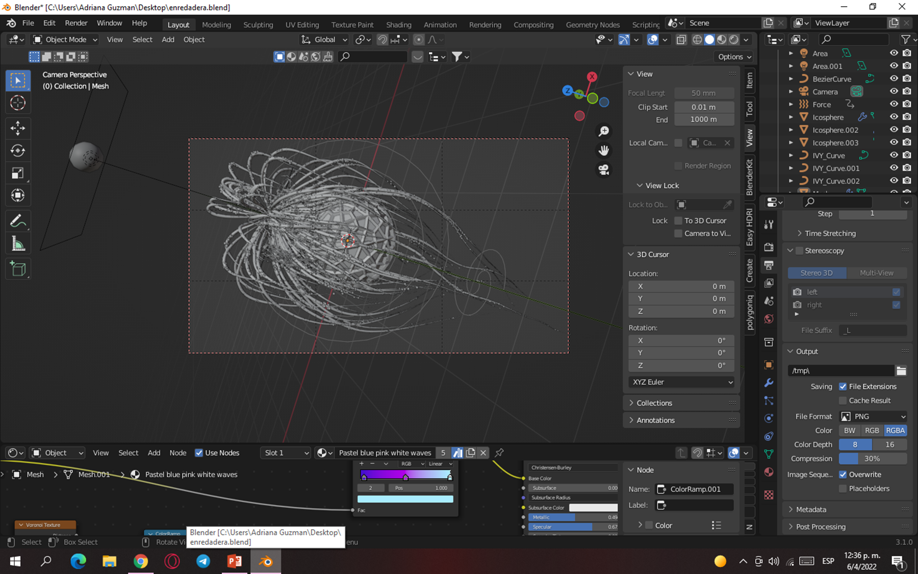
Task: Switch to the Sculpting workspace tab
Action: tap(258, 24)
